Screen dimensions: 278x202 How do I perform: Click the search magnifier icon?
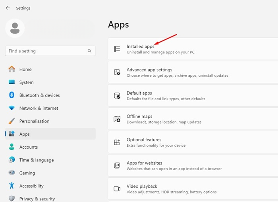(x=89, y=51)
